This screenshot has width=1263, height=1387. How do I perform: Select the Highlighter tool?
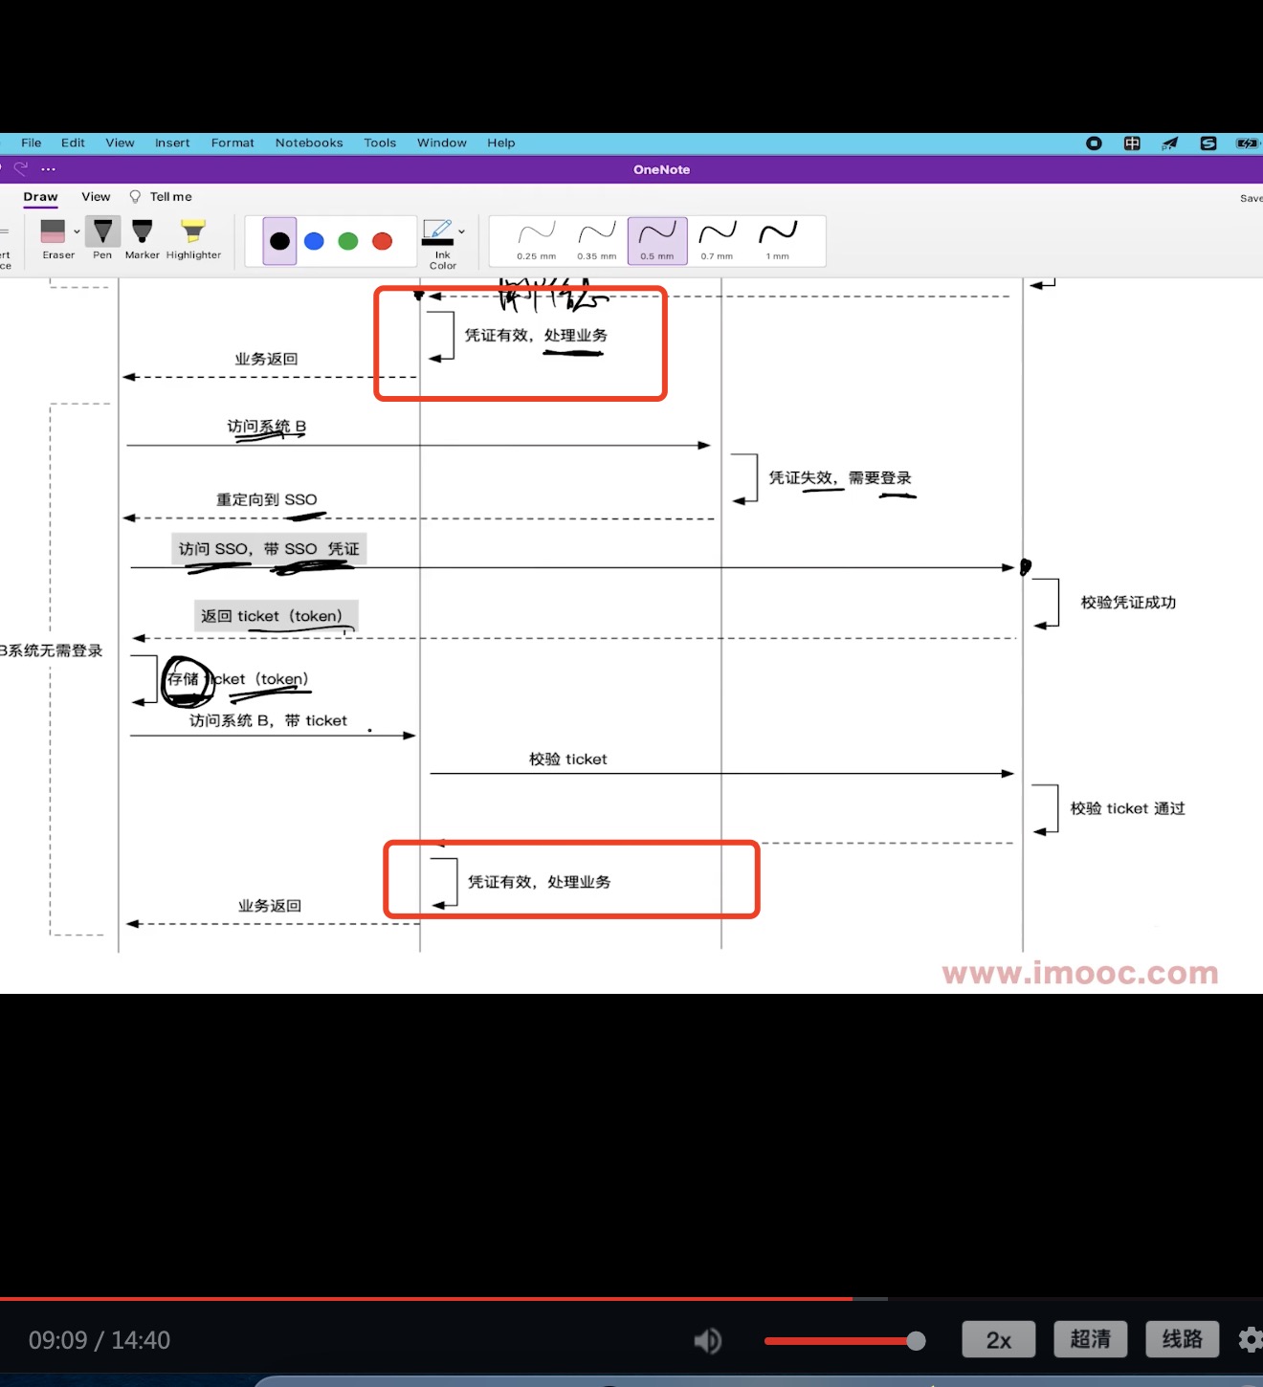coord(193,238)
